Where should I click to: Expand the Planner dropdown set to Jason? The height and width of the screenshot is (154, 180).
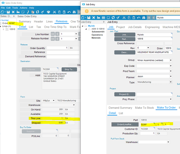click(171, 76)
